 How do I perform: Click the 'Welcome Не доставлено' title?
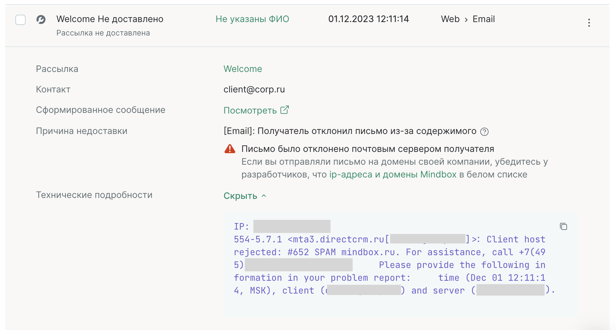(110, 19)
